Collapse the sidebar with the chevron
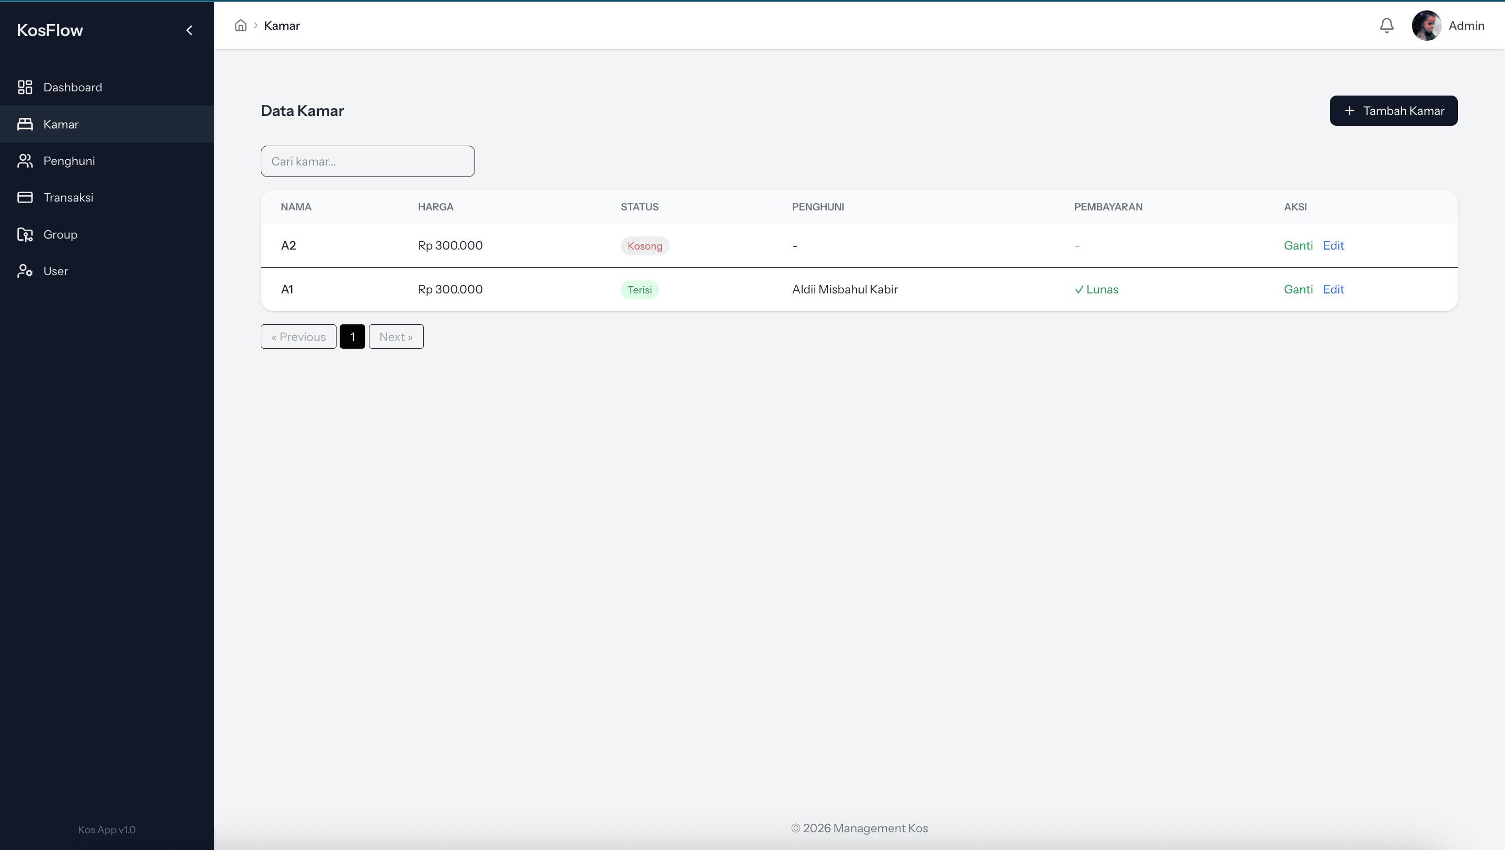This screenshot has height=850, width=1505. [x=189, y=30]
